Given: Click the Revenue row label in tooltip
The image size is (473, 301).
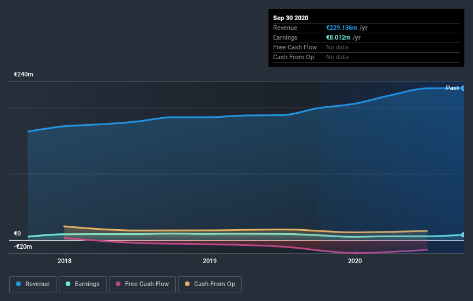Looking at the screenshot, I should [285, 28].
